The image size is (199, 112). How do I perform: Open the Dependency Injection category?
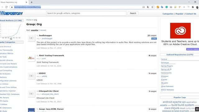point(8,91)
